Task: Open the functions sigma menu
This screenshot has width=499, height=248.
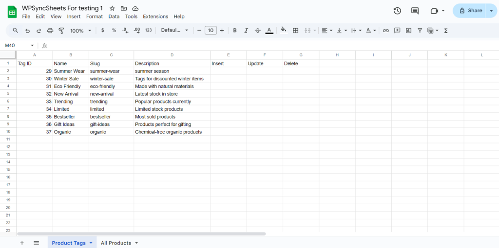Action: [446, 31]
